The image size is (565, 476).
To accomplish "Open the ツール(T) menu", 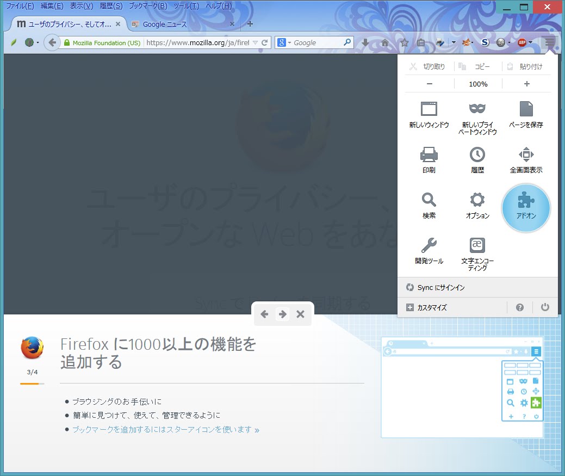I will tap(186, 6).
